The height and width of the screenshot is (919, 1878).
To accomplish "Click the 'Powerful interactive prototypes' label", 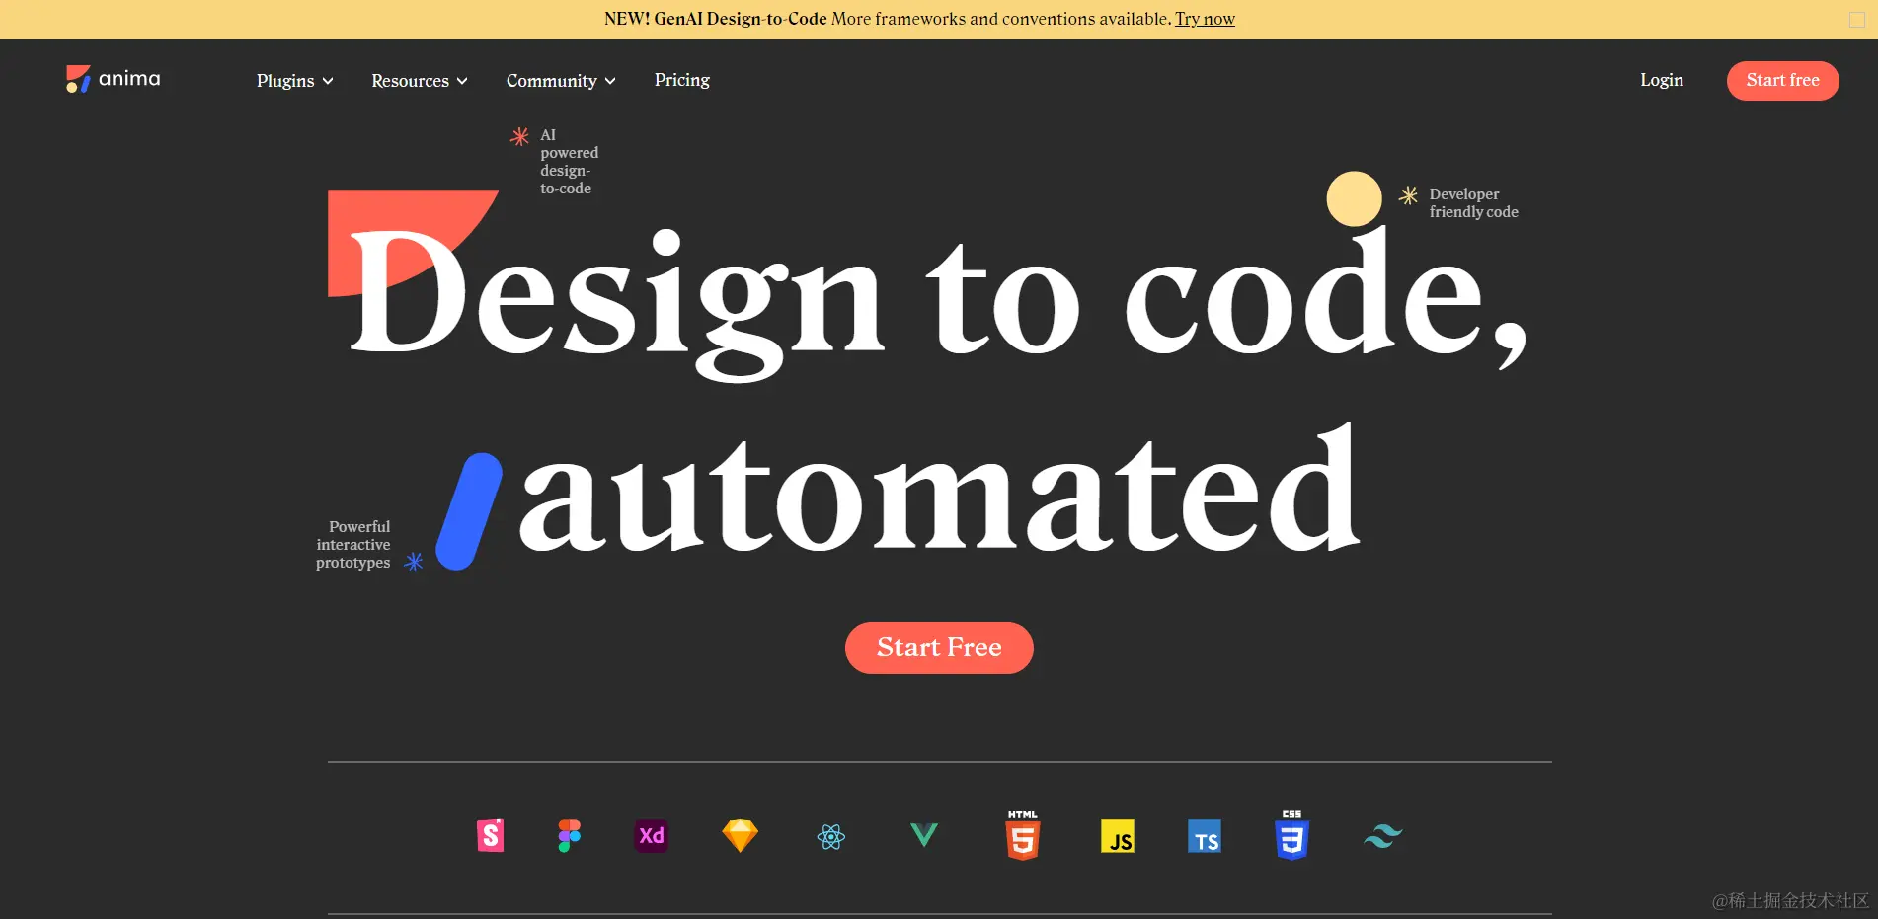I will pos(353,544).
